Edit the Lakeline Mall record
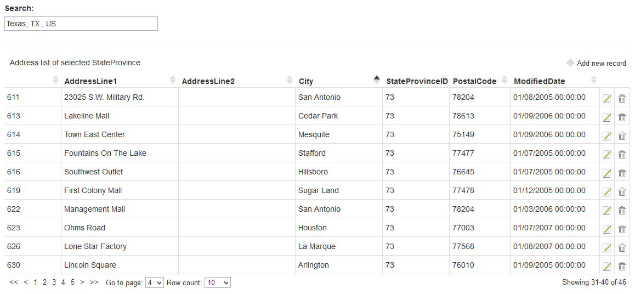This screenshot has height=294, width=635. click(x=606, y=117)
